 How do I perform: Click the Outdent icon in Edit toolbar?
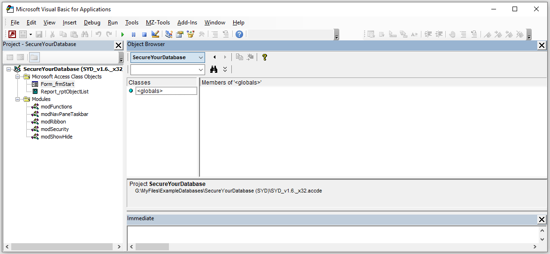point(439,34)
